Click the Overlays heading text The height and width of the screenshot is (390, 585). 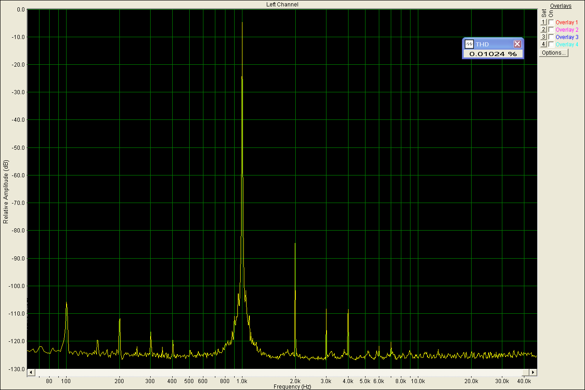(x=561, y=6)
